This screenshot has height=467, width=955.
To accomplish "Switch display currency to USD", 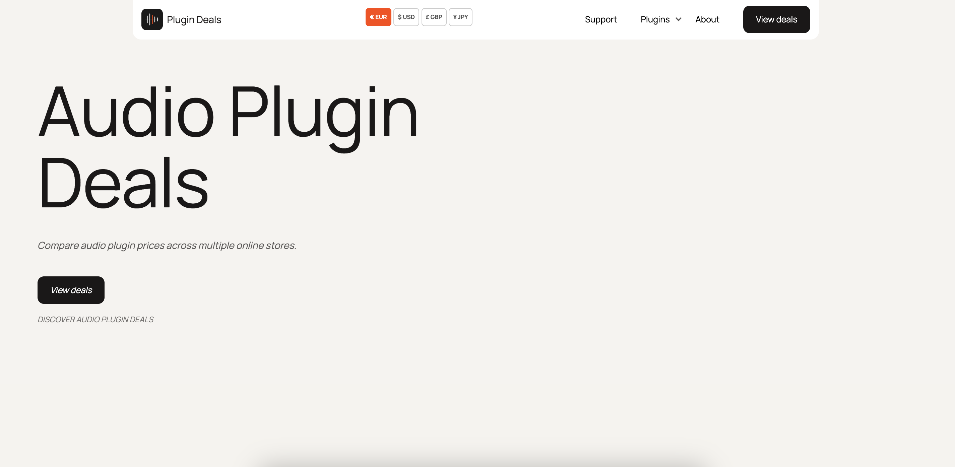I will pyautogui.click(x=406, y=17).
